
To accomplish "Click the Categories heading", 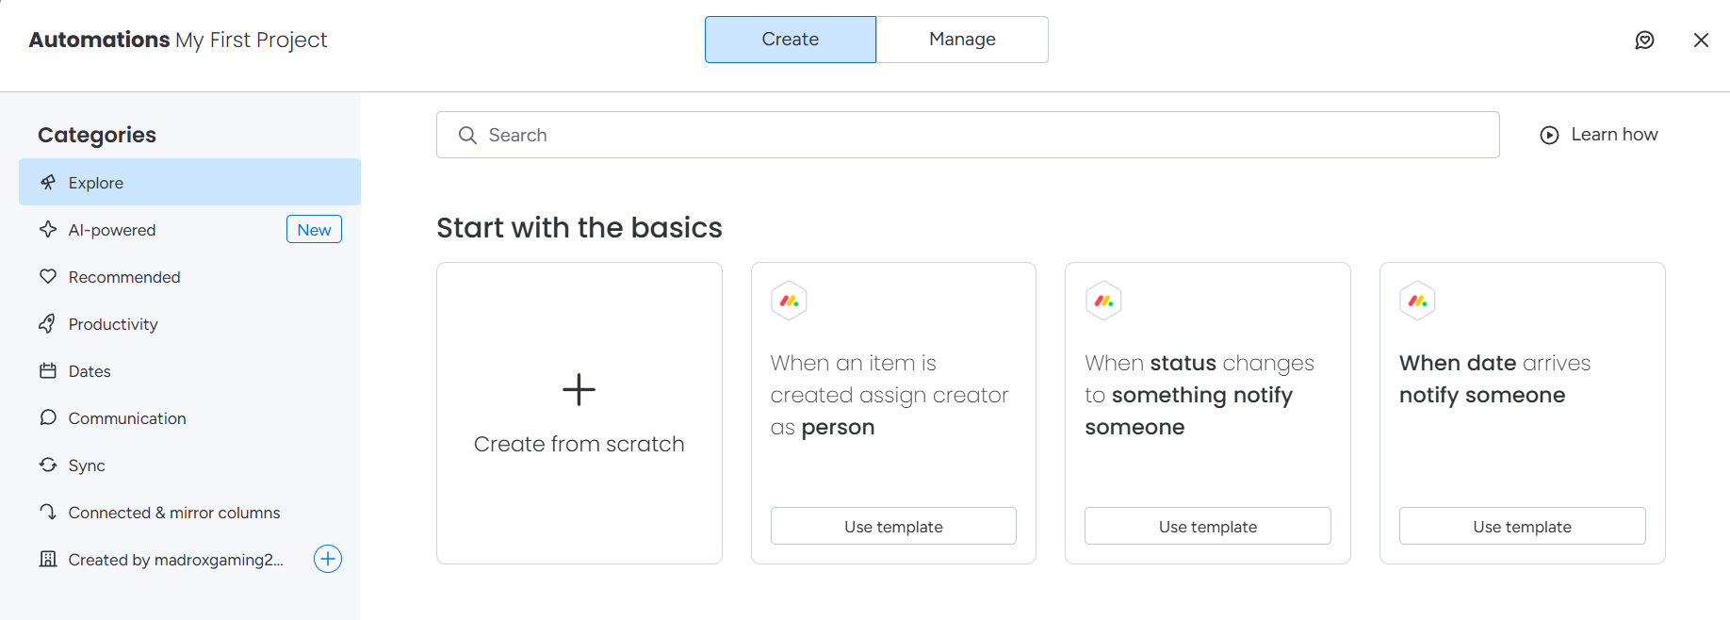I will pos(97,135).
